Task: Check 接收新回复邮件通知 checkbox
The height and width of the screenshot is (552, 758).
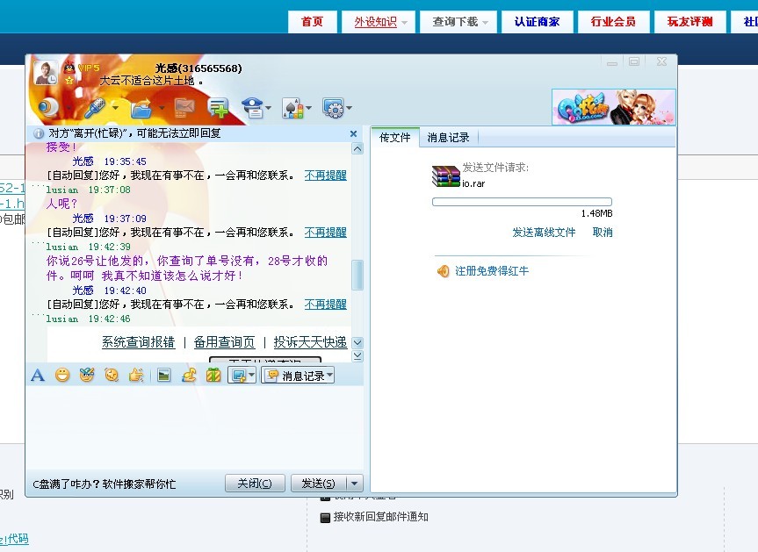Action: (x=325, y=518)
